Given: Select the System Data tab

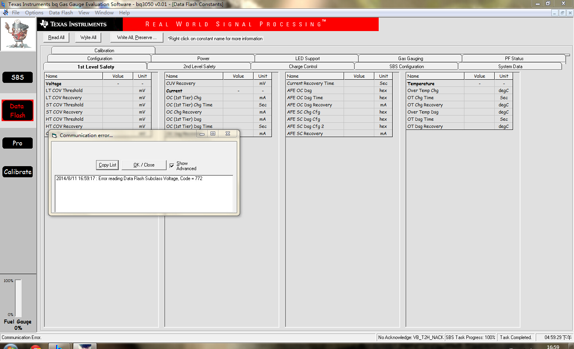Looking at the screenshot, I should pyautogui.click(x=510, y=67).
